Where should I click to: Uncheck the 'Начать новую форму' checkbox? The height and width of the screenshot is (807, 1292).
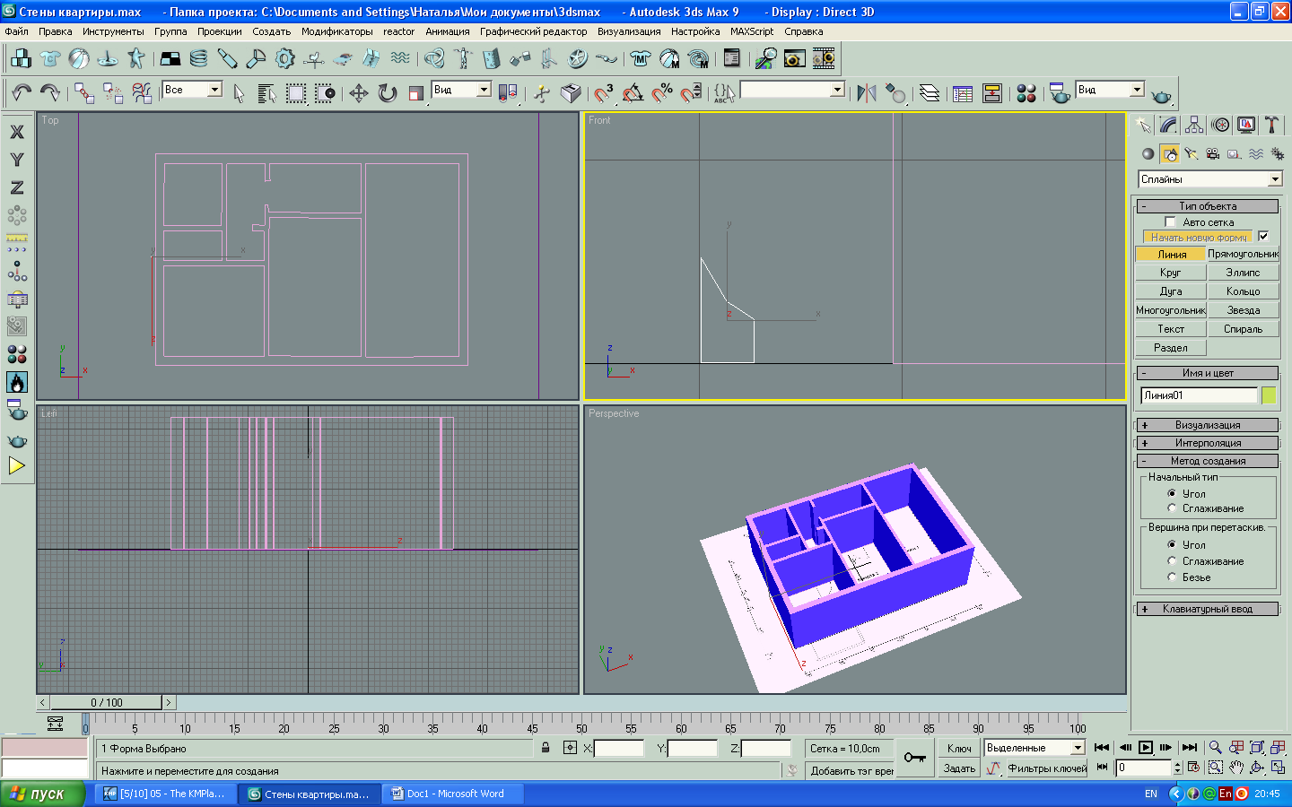pyautogui.click(x=1264, y=237)
